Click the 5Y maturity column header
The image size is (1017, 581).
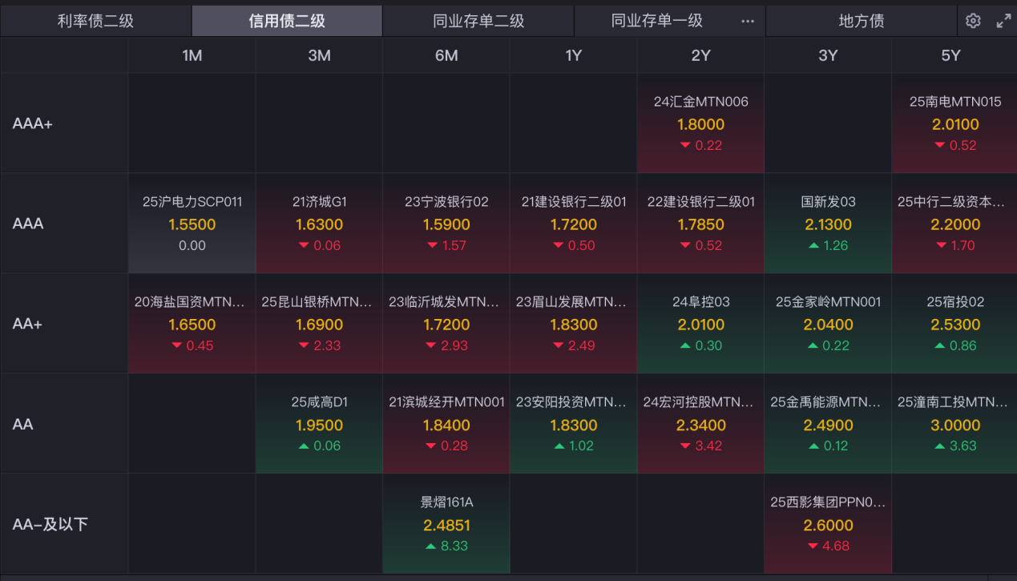coord(950,55)
